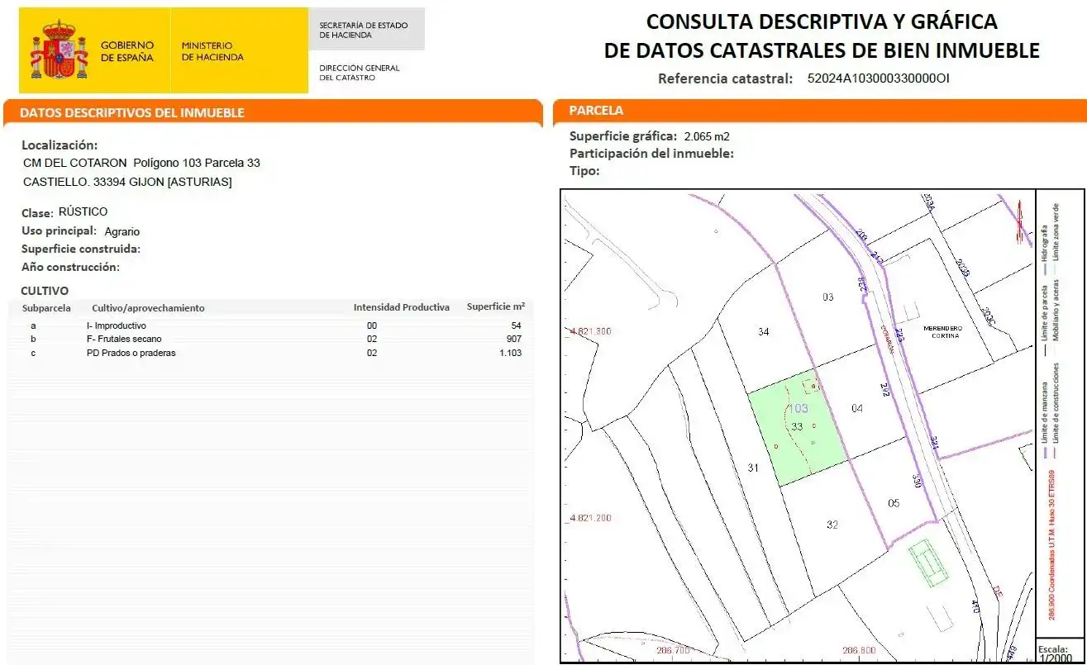Screen dimensions: 1087x665
Task: Click the Intensidad Productiva column header
Action: (x=402, y=307)
